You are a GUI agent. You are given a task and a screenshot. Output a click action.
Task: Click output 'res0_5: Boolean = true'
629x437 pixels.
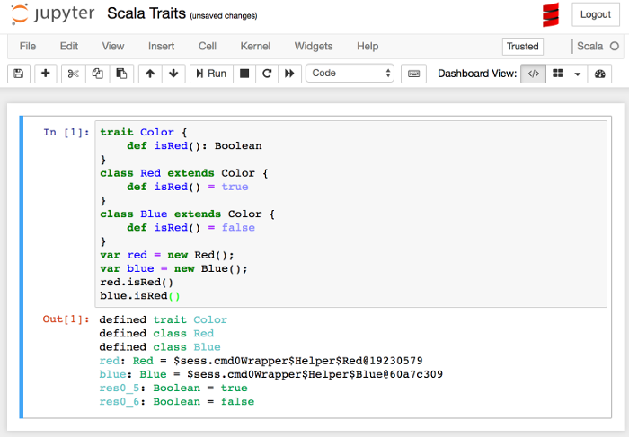[173, 388]
